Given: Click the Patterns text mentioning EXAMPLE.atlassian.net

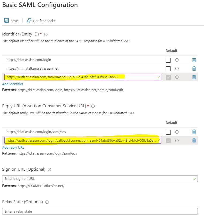Looking at the screenshot, I should click(x=33, y=186).
